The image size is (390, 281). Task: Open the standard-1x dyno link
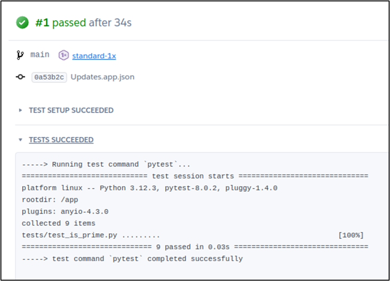[x=94, y=56]
